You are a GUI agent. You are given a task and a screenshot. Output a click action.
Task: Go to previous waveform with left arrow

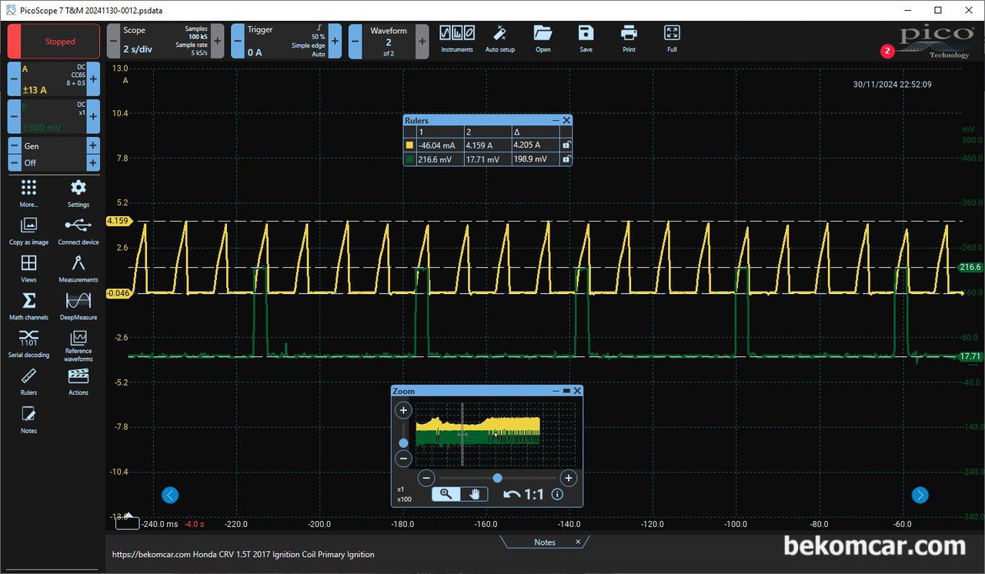(x=170, y=495)
